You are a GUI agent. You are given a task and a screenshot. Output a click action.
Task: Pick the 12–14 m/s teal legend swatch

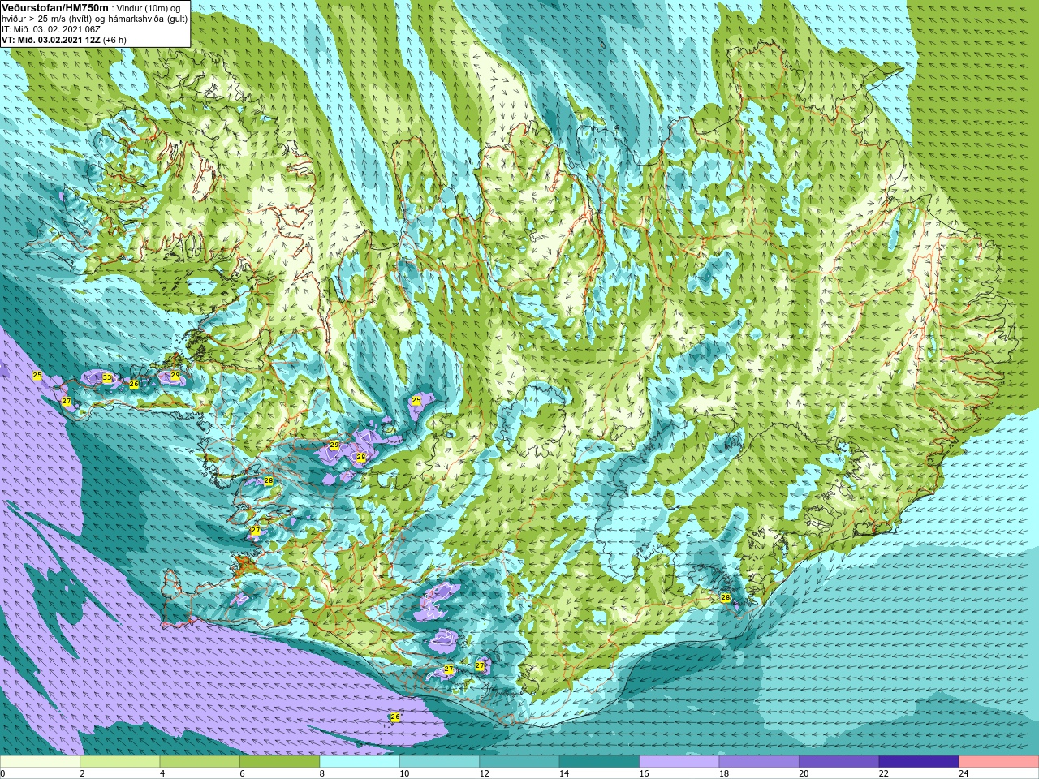(x=519, y=762)
